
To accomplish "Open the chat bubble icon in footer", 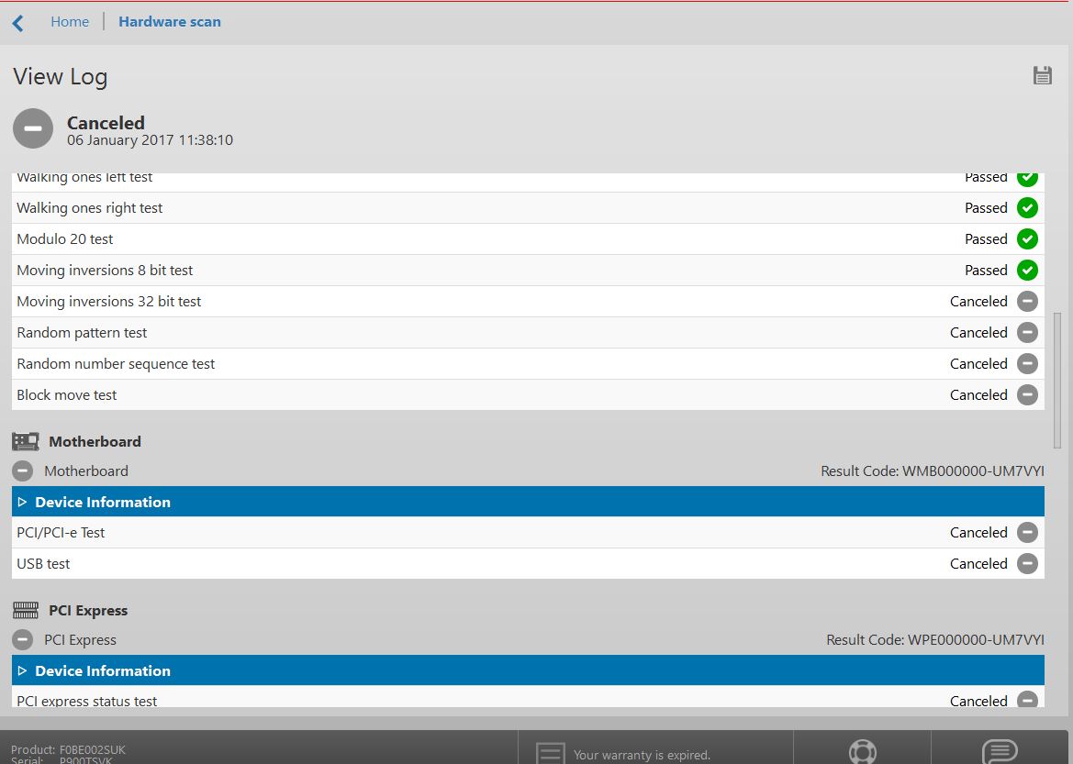I will [1000, 751].
